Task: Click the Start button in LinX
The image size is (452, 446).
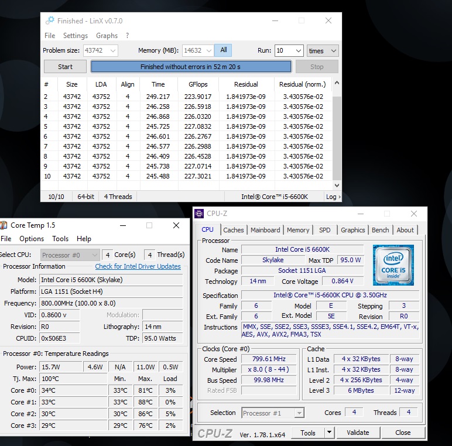Action: [x=65, y=67]
